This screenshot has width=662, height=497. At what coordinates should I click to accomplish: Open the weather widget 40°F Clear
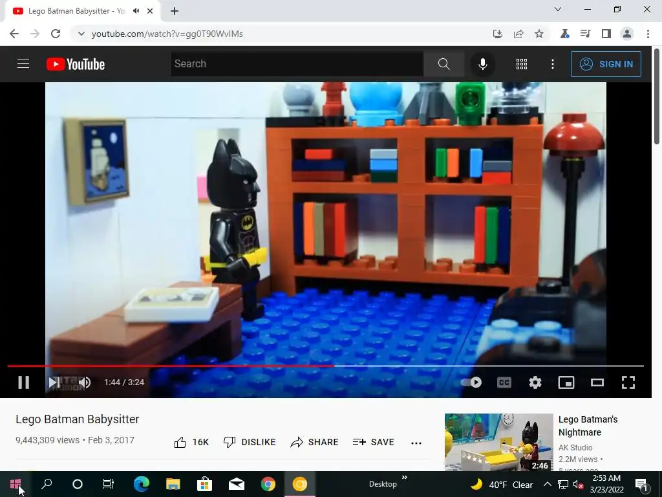click(x=502, y=484)
